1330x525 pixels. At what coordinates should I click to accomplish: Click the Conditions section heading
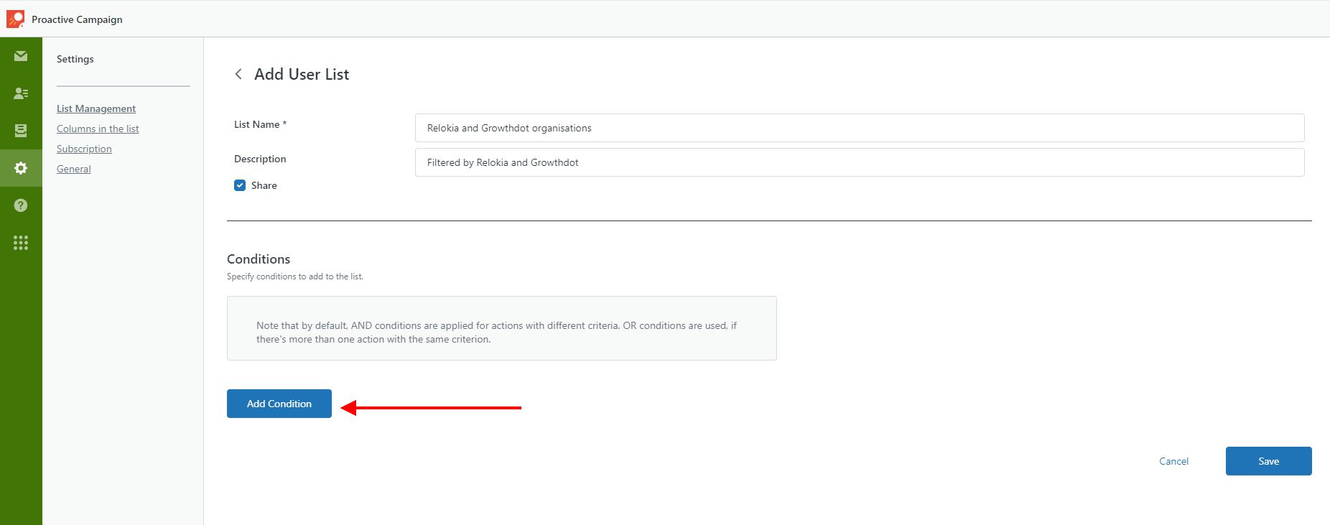259,259
